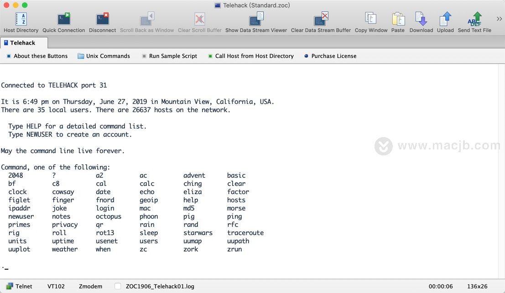Click the Telnet status bar icon
This screenshot has height=293, width=505.
(x=10, y=286)
